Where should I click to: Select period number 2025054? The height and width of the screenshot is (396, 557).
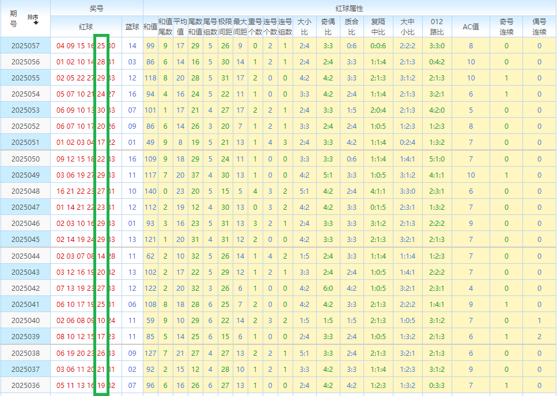(25, 94)
